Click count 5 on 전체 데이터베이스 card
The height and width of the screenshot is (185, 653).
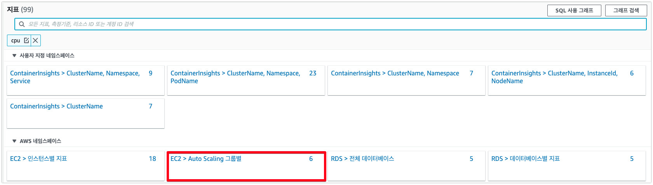pyautogui.click(x=471, y=159)
